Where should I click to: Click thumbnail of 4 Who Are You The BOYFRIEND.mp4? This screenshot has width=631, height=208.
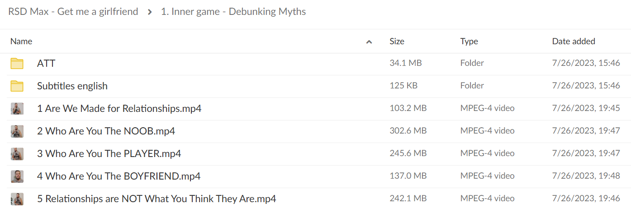(x=17, y=176)
